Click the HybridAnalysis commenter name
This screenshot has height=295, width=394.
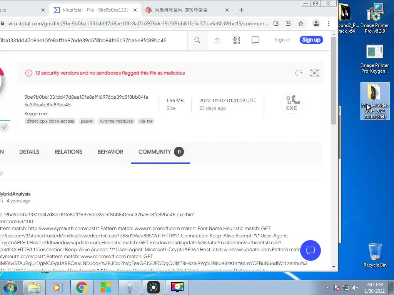click(x=15, y=194)
